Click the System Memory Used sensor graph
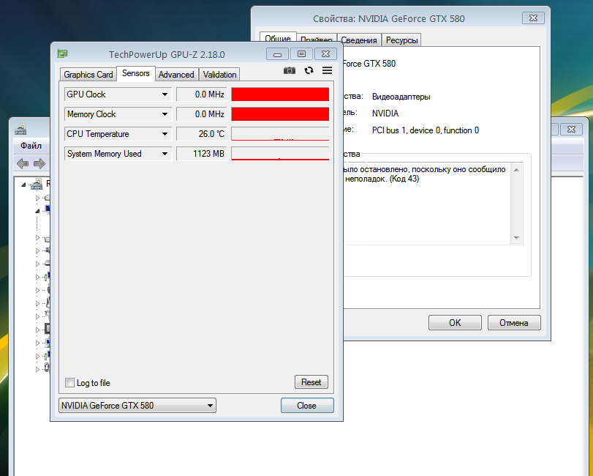 pyautogui.click(x=280, y=153)
